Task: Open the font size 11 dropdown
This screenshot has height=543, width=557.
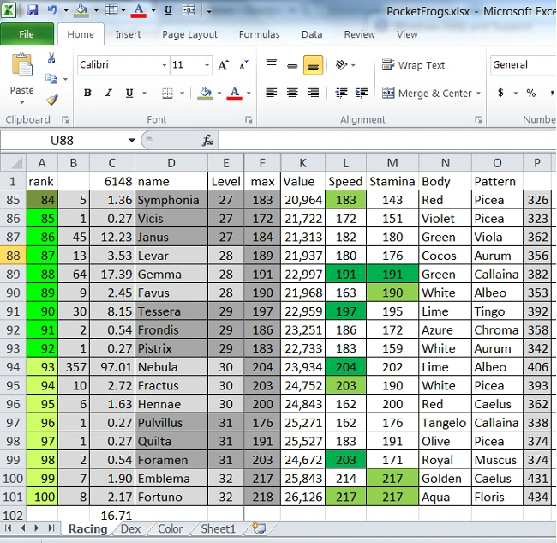Action: click(x=207, y=65)
